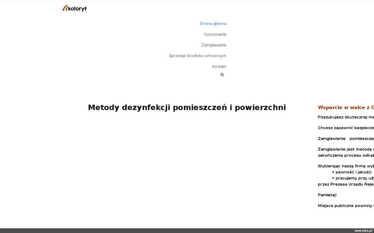Click the red Wsparcie w walce heading
The height and width of the screenshot is (233, 374).
point(346,108)
